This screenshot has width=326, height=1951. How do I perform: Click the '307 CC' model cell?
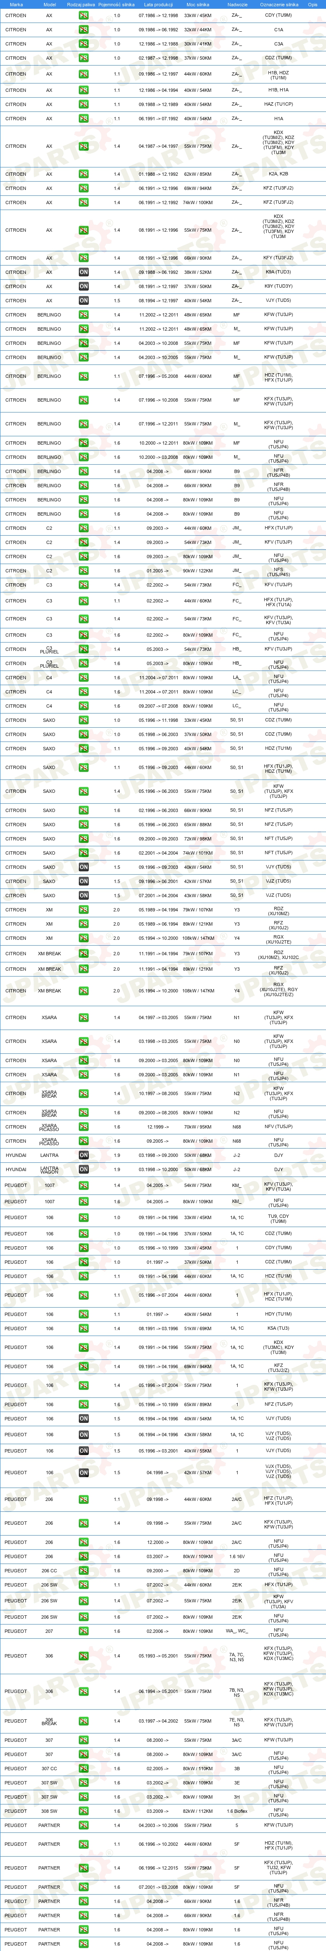tap(49, 1769)
